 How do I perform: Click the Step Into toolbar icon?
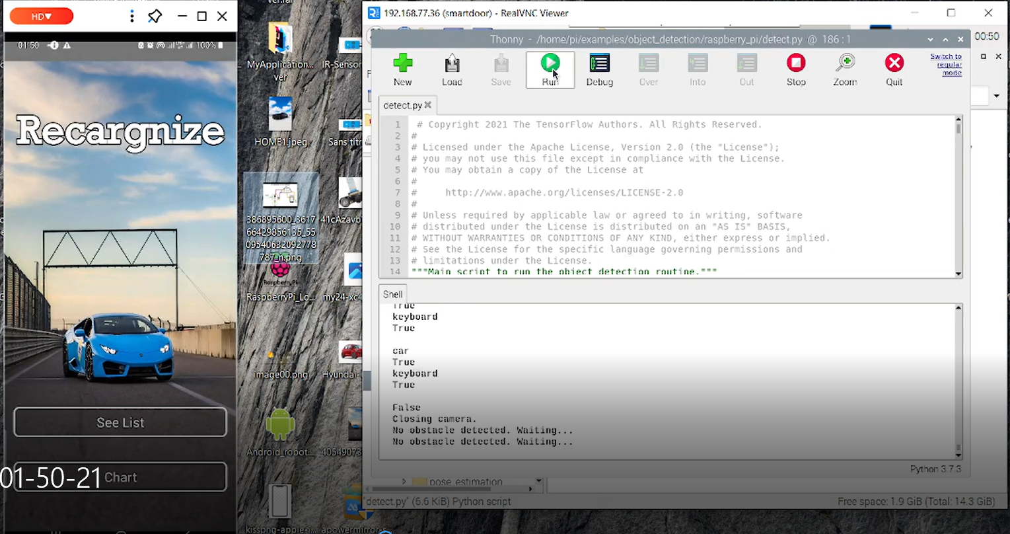click(698, 70)
